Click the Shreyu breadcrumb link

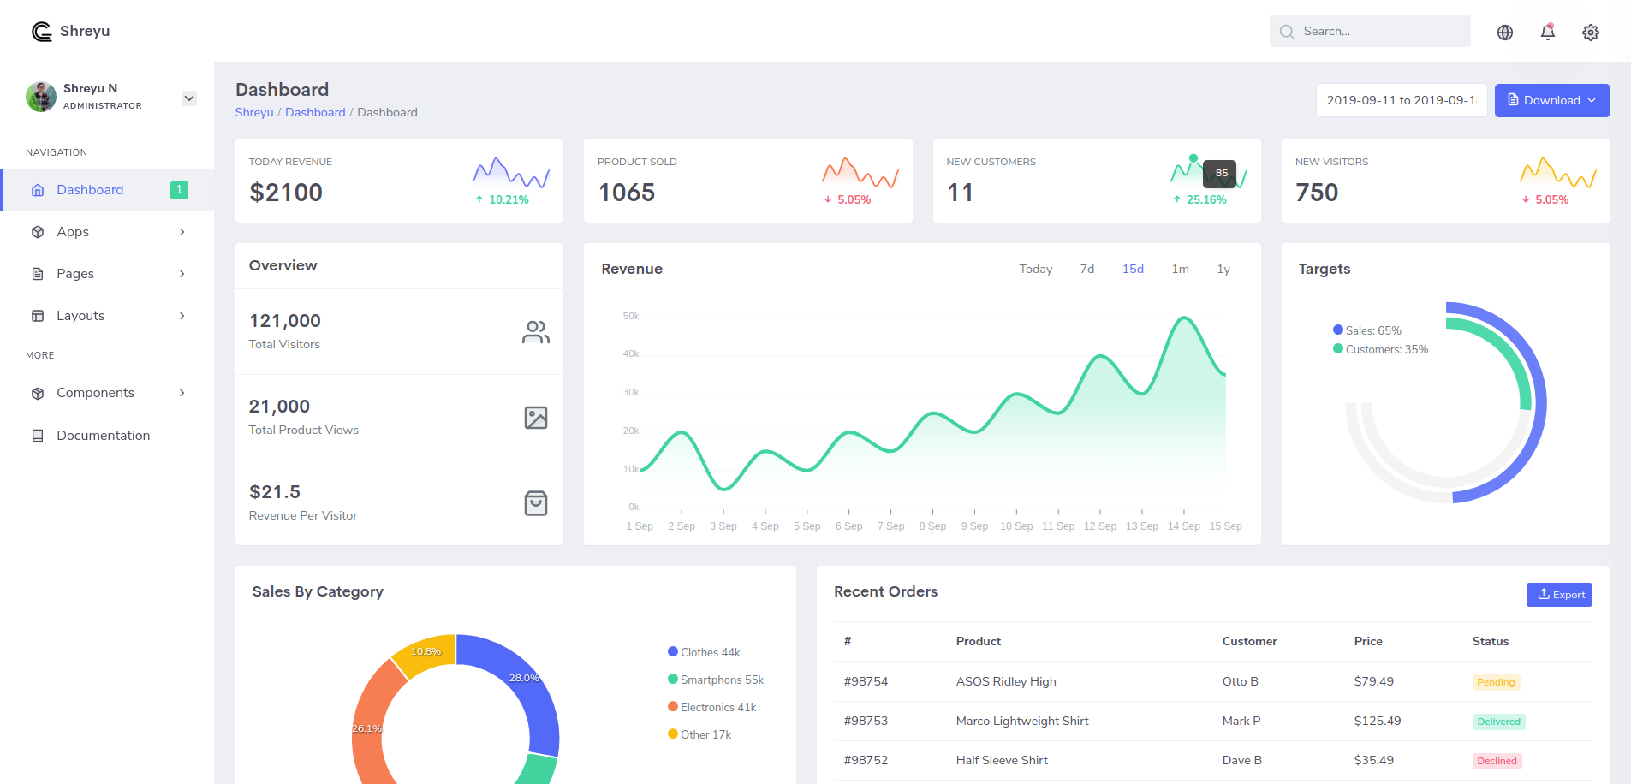(254, 112)
